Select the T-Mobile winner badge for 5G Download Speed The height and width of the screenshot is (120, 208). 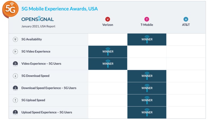[x=147, y=76]
